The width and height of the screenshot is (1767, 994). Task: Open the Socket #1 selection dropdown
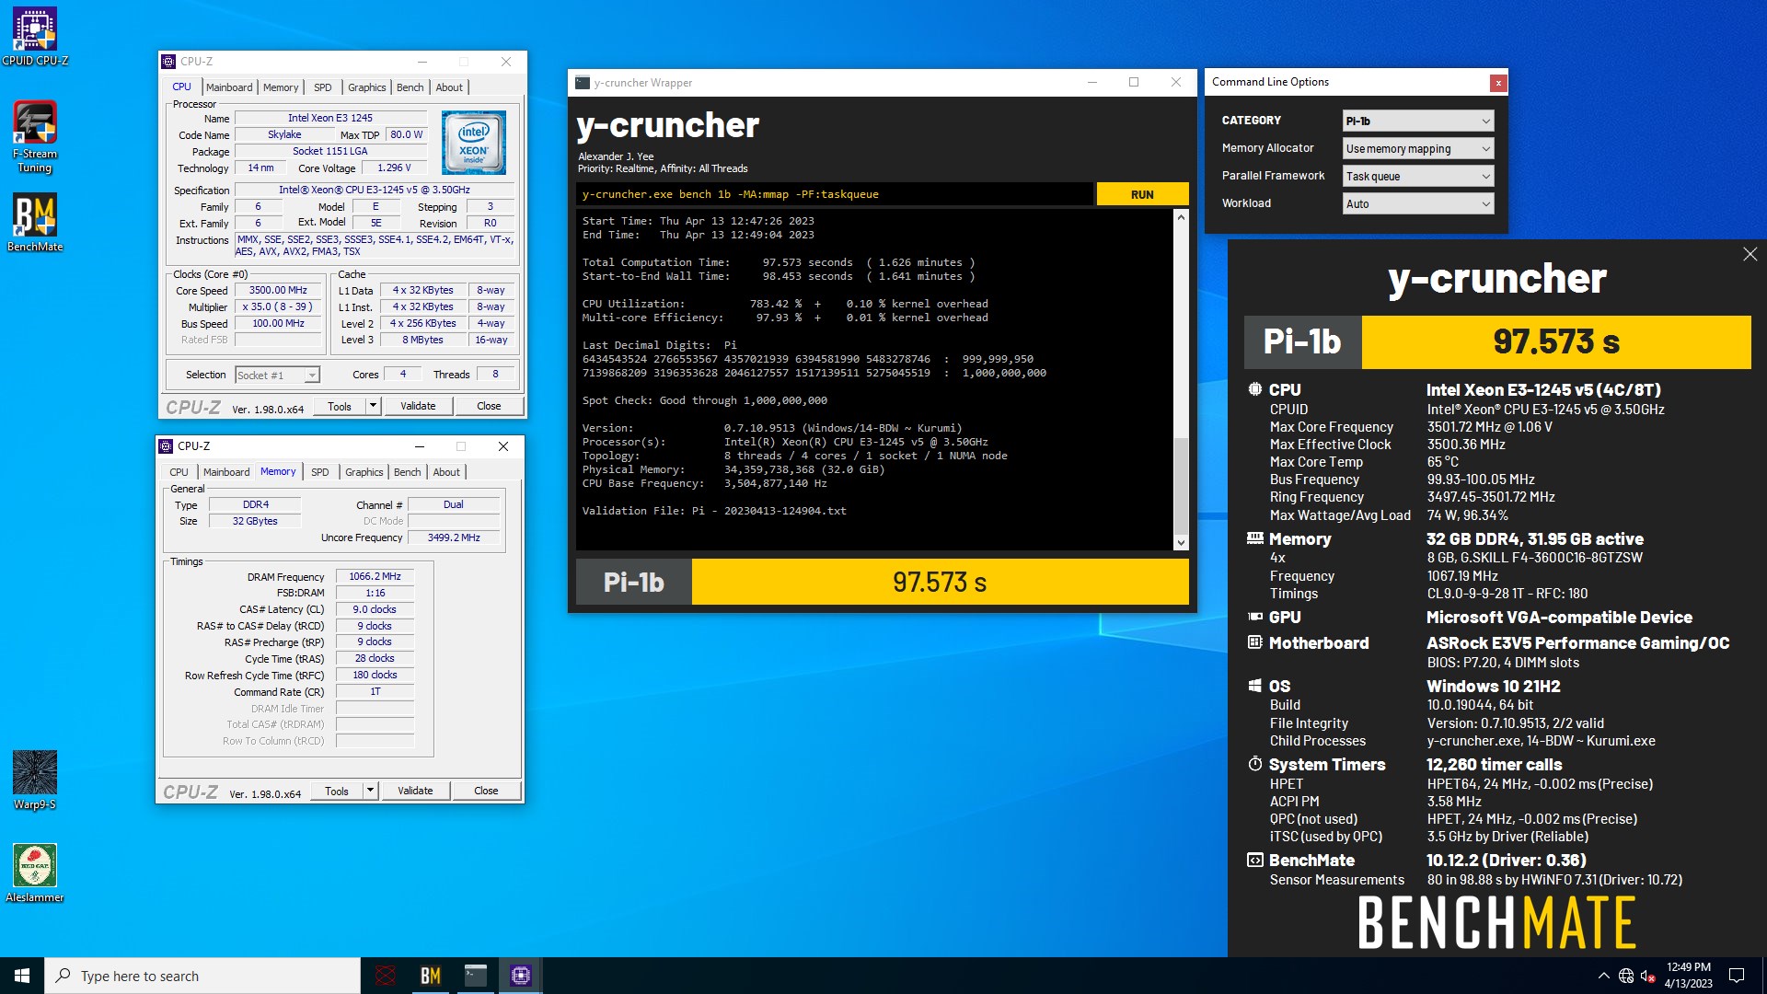[x=277, y=375]
